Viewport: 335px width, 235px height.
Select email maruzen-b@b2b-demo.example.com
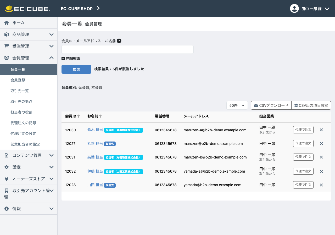point(215,157)
